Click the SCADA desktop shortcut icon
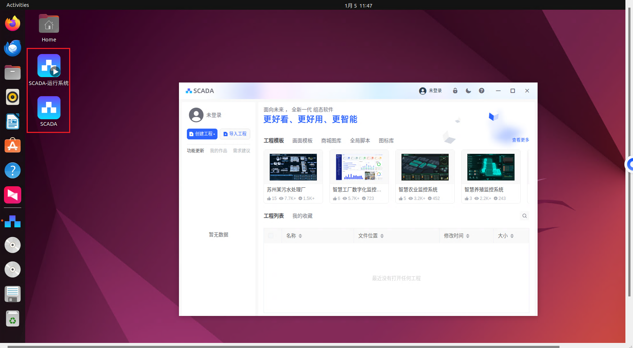 coord(49,108)
